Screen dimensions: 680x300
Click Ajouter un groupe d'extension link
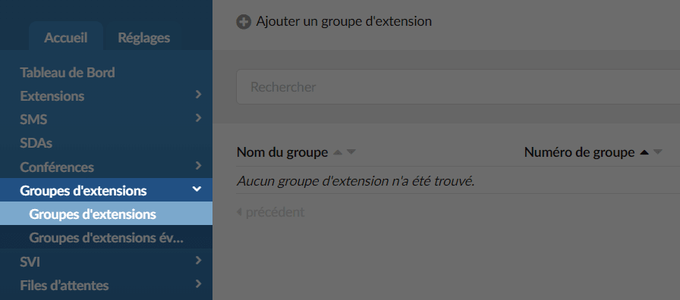344,22
